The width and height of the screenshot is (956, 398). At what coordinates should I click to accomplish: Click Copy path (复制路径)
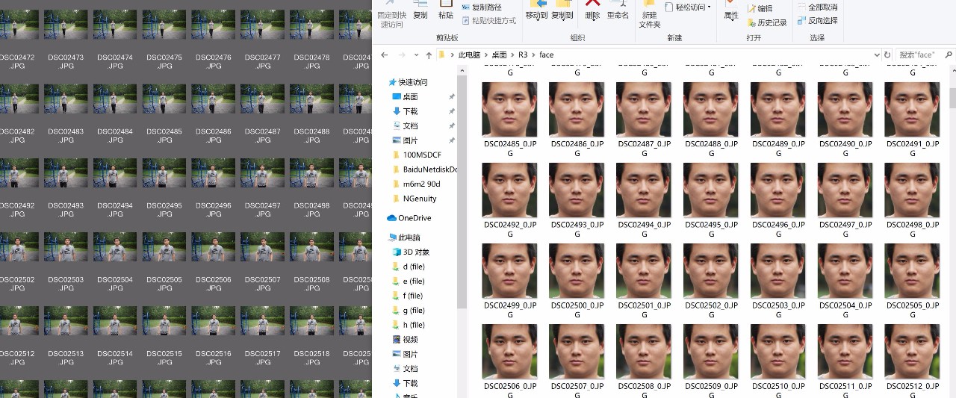(482, 7)
